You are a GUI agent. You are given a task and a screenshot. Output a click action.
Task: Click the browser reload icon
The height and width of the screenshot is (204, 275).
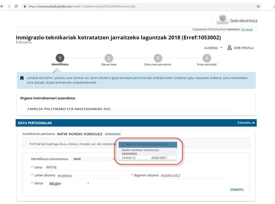point(16,6)
